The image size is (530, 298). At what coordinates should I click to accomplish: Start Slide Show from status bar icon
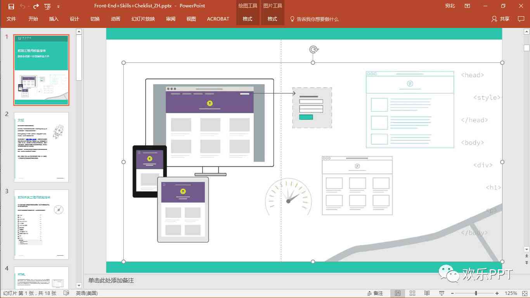point(442,293)
